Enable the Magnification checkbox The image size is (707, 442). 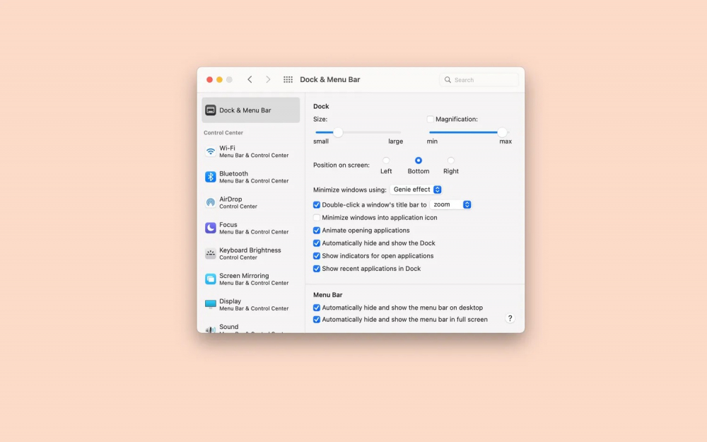point(430,119)
